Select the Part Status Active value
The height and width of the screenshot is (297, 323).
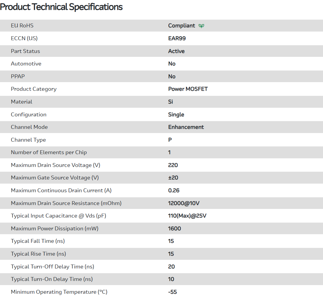(x=176, y=51)
